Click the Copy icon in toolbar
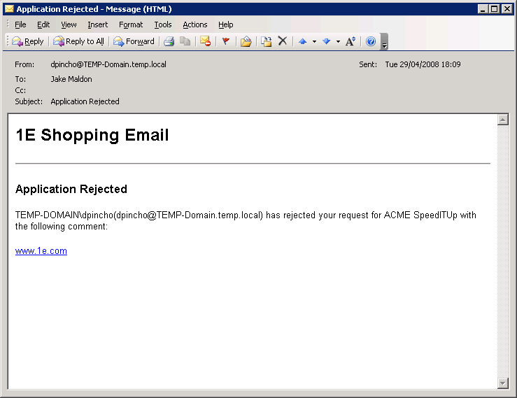Image resolution: width=517 pixels, height=398 pixels. tap(185, 41)
